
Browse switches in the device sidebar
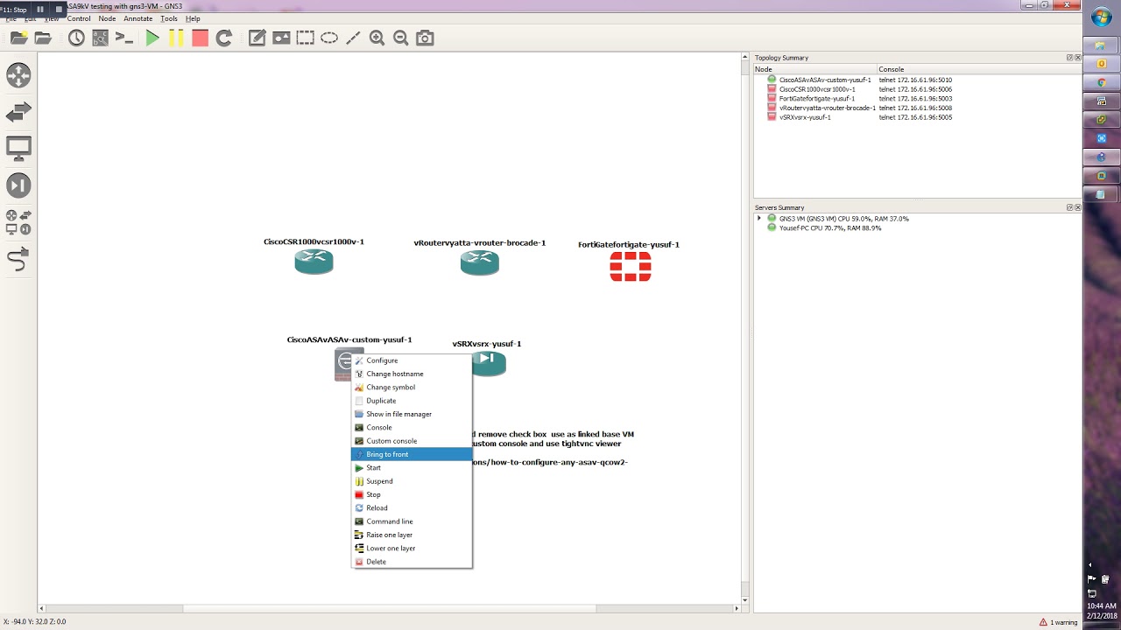click(x=18, y=112)
